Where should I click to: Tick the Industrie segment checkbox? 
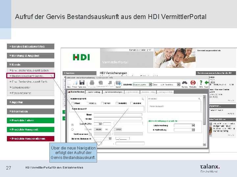tap(117, 103)
